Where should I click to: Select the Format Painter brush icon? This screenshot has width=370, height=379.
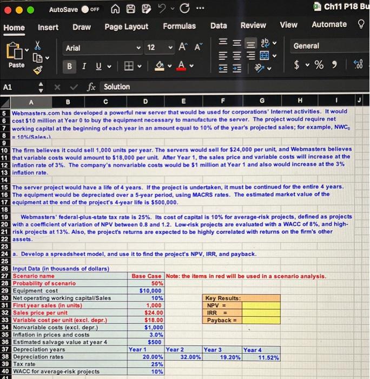pos(38,70)
